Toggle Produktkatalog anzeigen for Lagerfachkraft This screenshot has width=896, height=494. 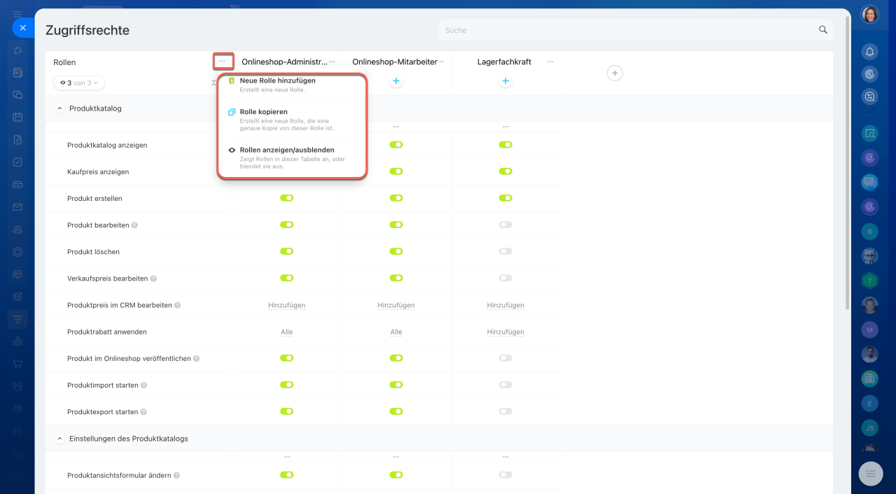(505, 145)
